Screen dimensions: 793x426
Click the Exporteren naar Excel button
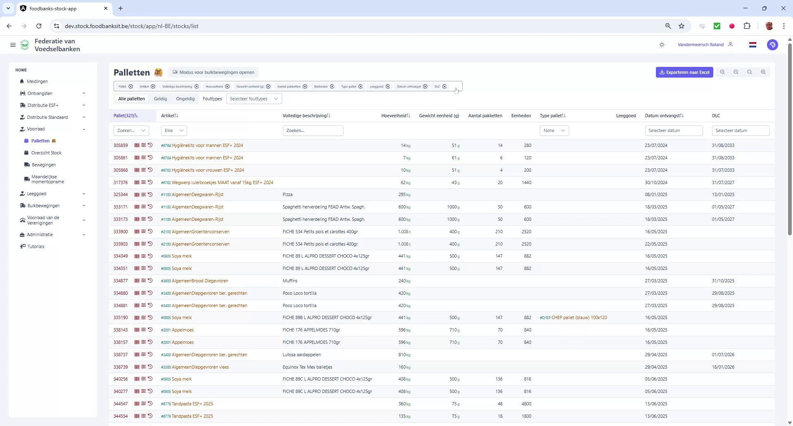(x=684, y=72)
